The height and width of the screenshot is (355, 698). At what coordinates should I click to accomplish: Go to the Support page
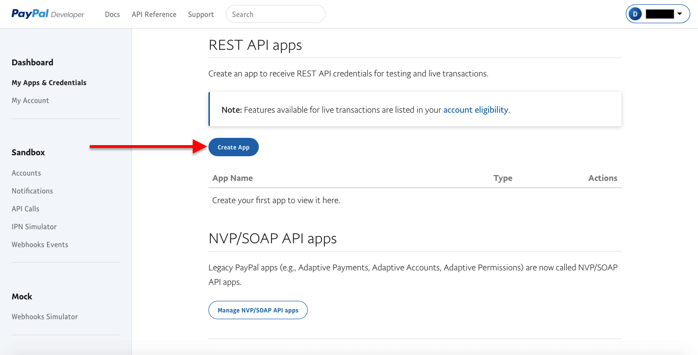click(201, 15)
